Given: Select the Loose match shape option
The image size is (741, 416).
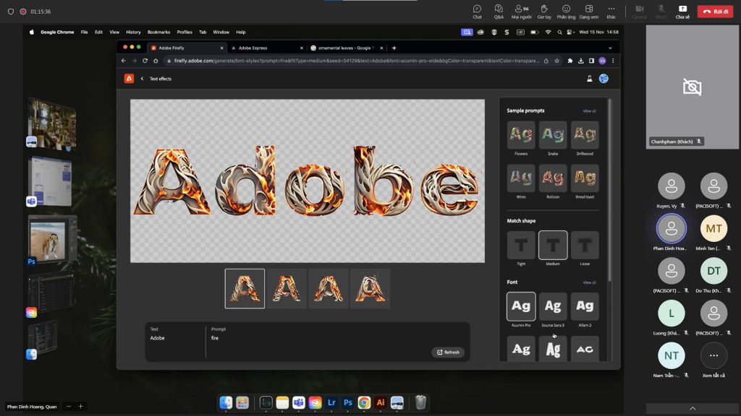Looking at the screenshot, I should click(x=585, y=246).
